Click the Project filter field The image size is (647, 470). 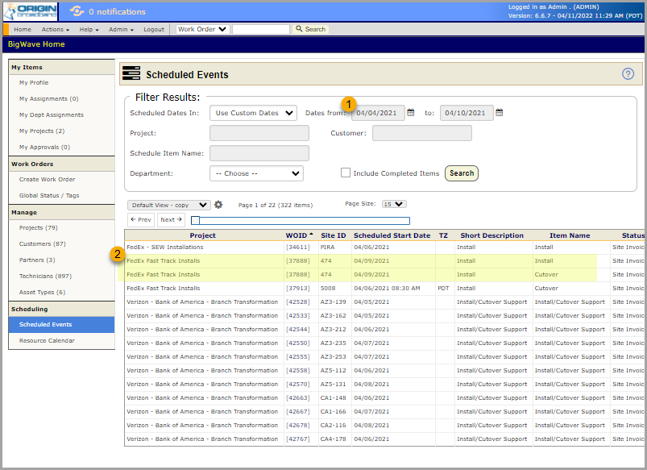coord(259,133)
